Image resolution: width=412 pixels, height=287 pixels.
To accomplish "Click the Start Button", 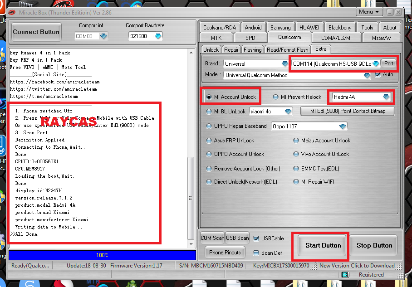I will 323,245.
